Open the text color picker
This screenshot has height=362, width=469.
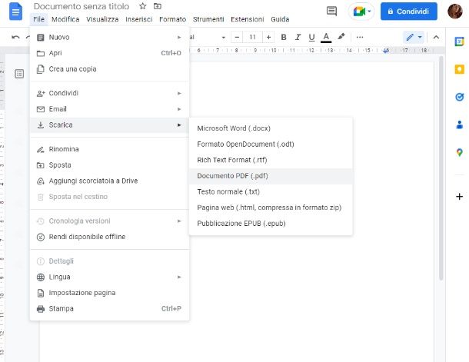326,38
